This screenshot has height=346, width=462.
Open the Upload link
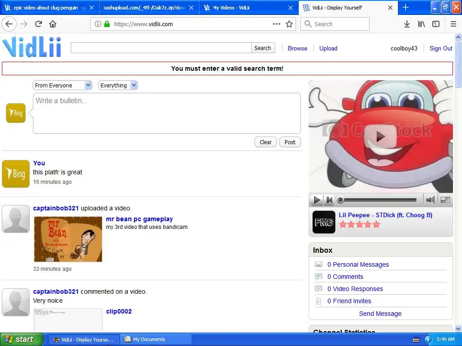328,48
